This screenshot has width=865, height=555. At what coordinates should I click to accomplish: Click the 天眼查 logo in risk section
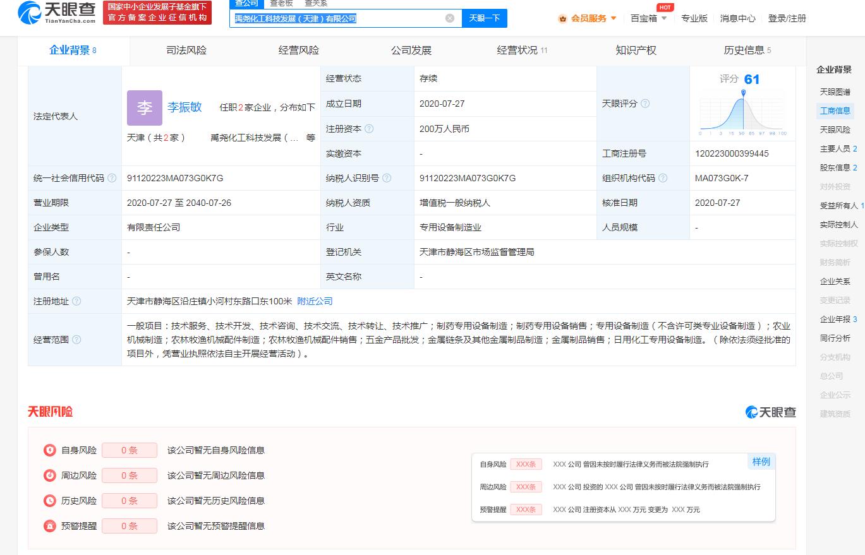(x=770, y=412)
